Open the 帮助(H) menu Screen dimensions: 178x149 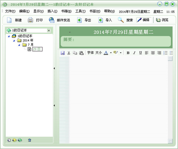109,11
